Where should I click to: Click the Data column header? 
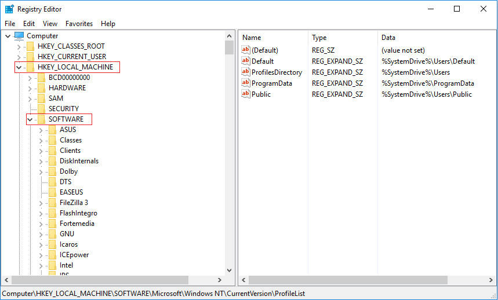(x=388, y=38)
